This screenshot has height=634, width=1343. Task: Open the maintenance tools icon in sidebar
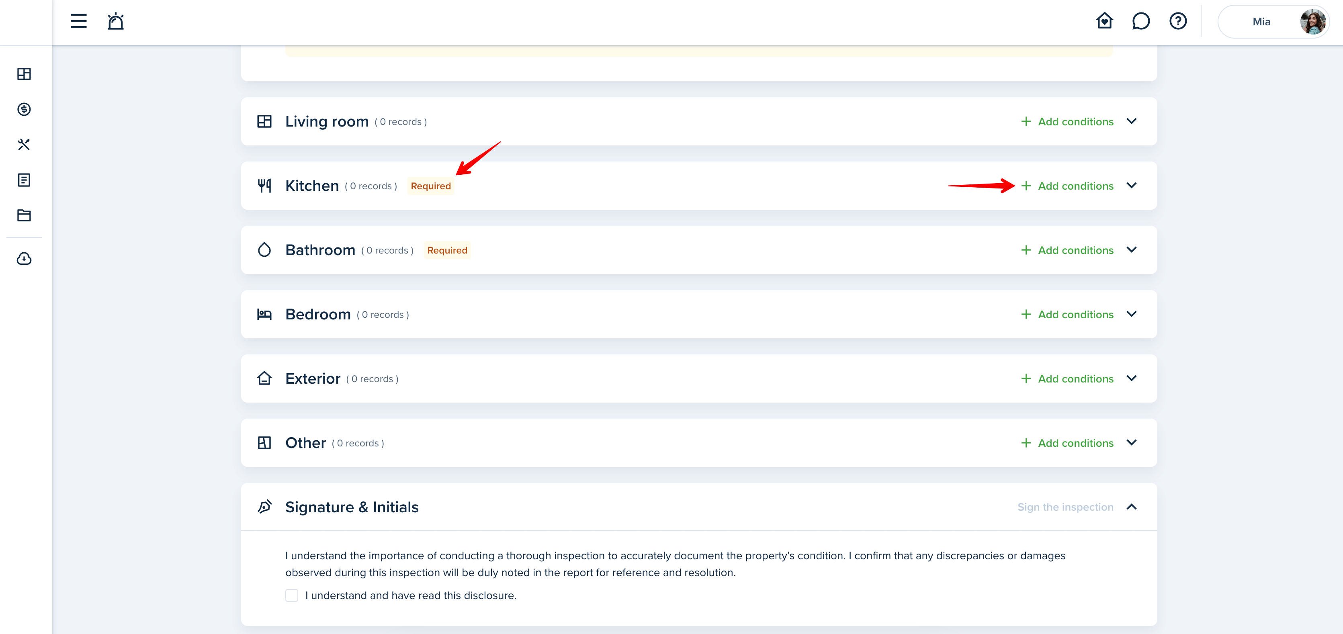coord(24,144)
